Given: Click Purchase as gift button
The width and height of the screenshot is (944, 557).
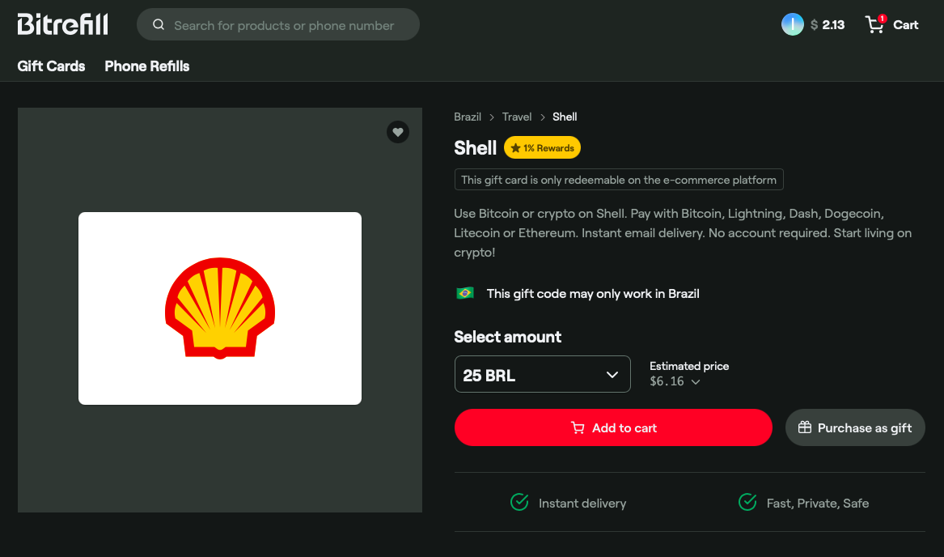Looking at the screenshot, I should point(855,428).
